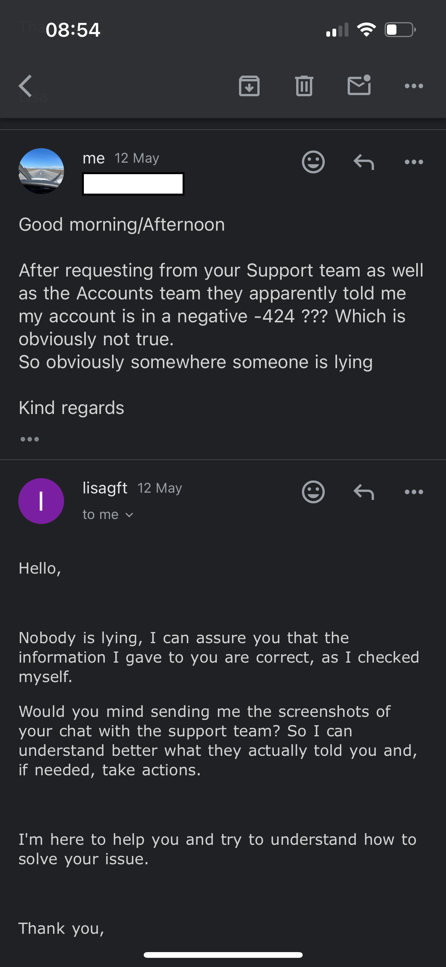Reply to my own 12 May message
Image resolution: width=446 pixels, height=967 pixels.
[x=364, y=162]
